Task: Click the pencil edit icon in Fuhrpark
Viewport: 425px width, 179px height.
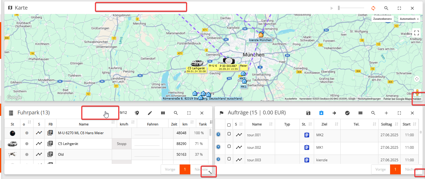Action: [150, 113]
